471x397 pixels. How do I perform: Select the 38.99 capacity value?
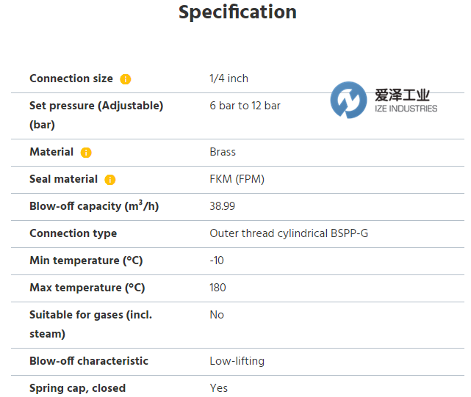click(223, 206)
